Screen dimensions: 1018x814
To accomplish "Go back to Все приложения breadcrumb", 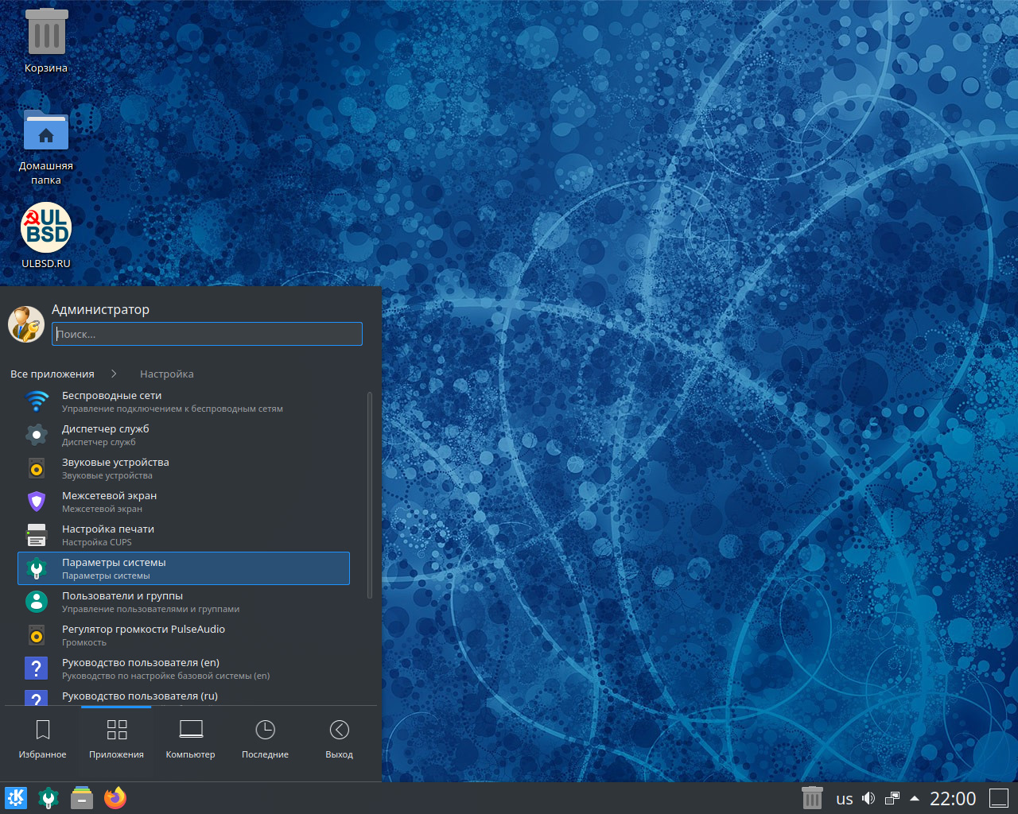I will pyautogui.click(x=52, y=374).
